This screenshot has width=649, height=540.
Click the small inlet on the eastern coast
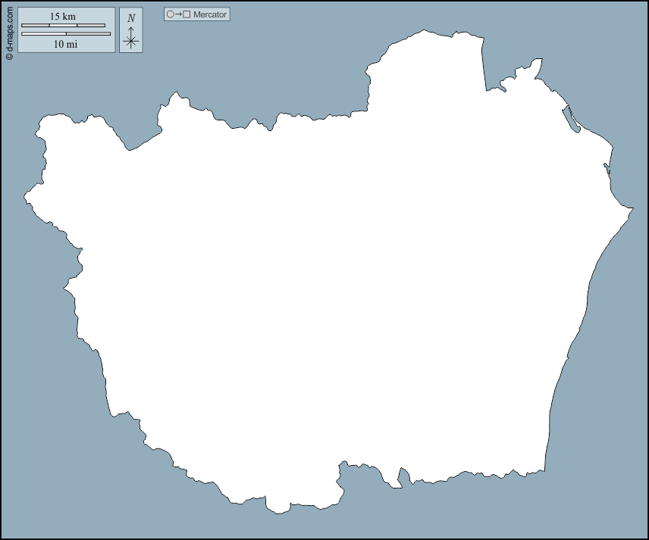click(606, 167)
